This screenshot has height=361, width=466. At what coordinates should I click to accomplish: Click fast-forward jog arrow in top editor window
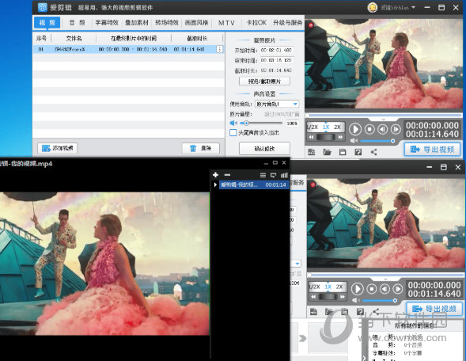click(x=340, y=137)
